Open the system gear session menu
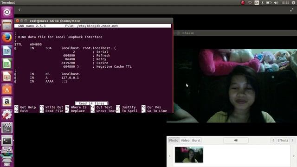The height and width of the screenshot is (167, 297). [293, 3]
